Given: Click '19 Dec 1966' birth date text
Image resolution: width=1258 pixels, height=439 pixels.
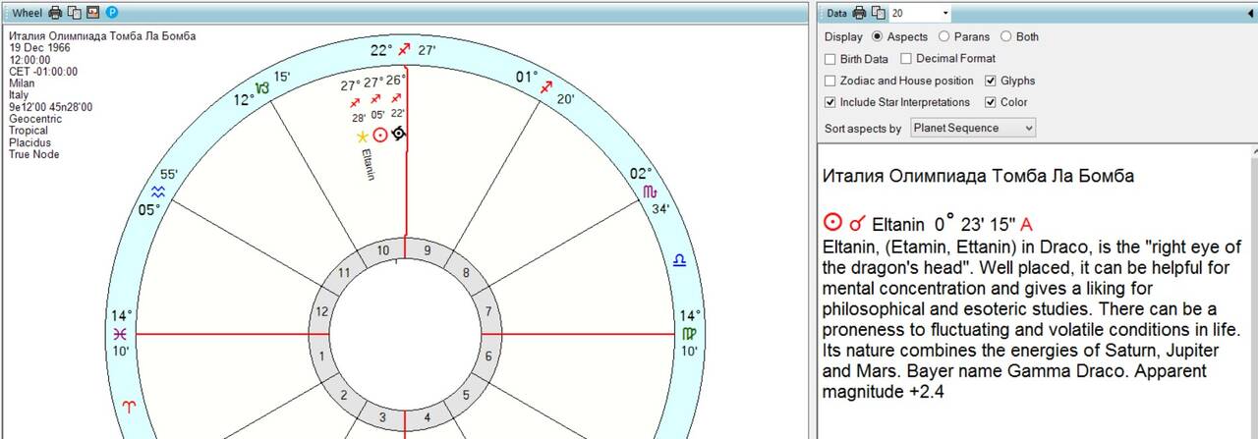Looking at the screenshot, I should [39, 48].
